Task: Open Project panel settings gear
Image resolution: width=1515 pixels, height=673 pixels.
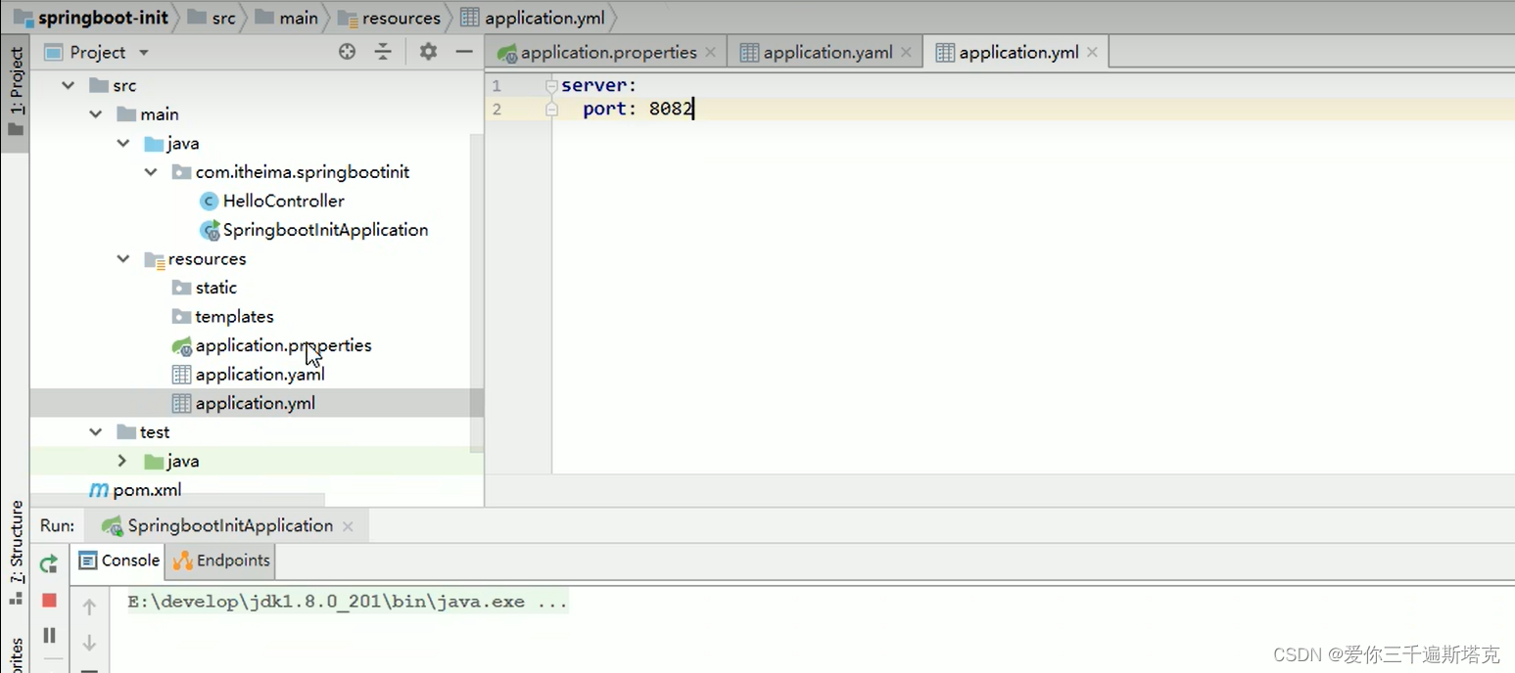Action: [428, 52]
